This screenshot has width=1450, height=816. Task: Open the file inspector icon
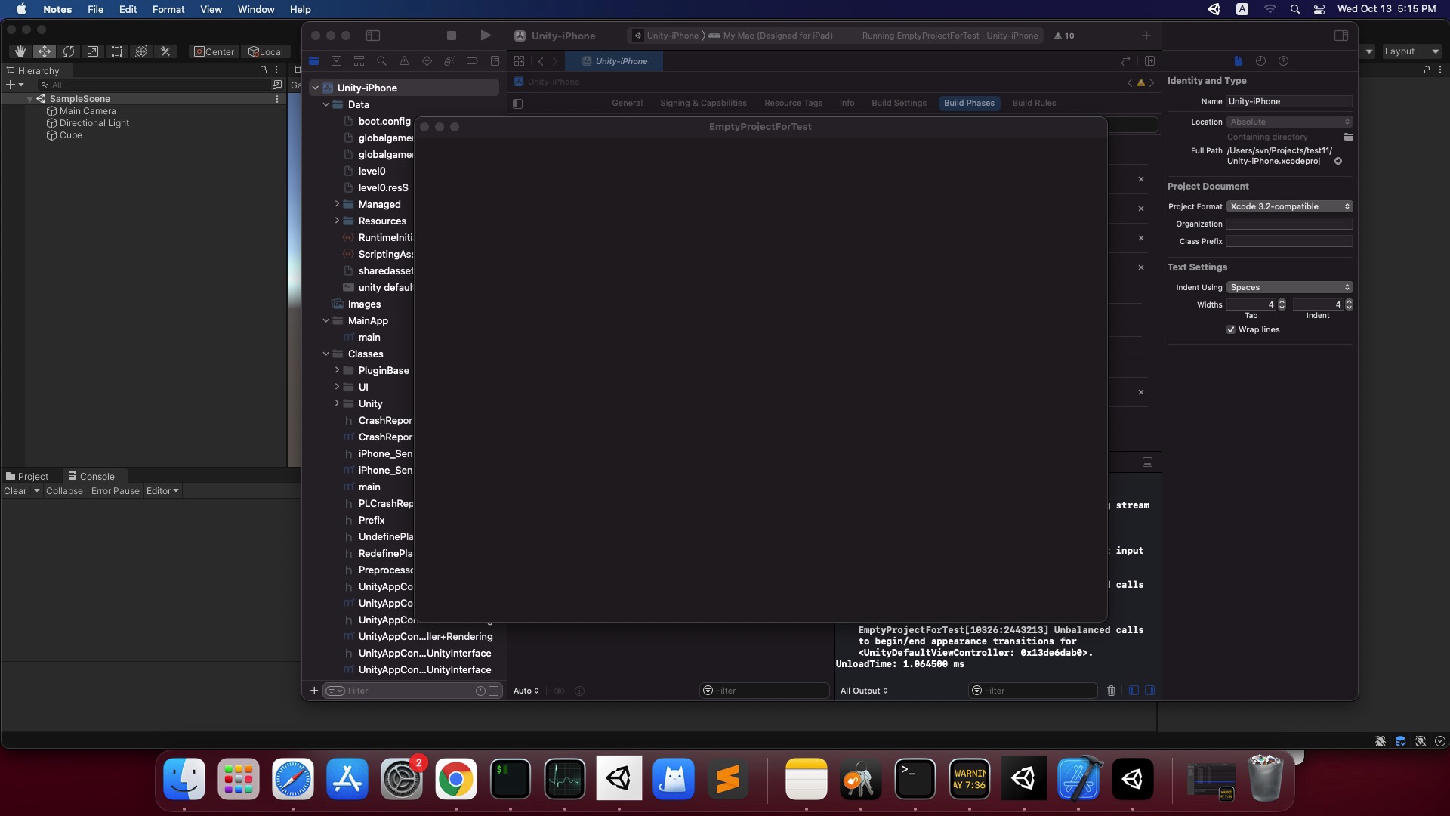pos(1238,61)
